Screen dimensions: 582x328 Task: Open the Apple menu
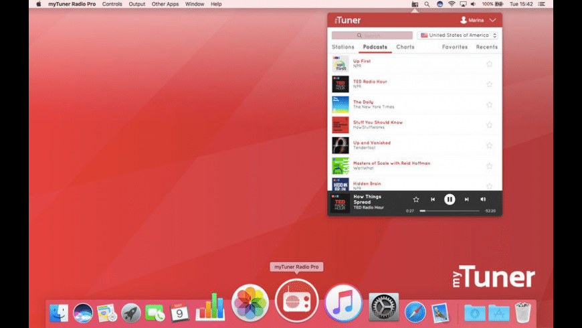click(39, 4)
